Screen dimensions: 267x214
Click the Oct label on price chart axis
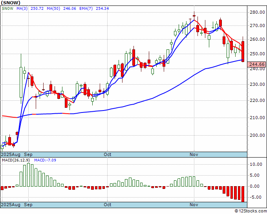108,154
